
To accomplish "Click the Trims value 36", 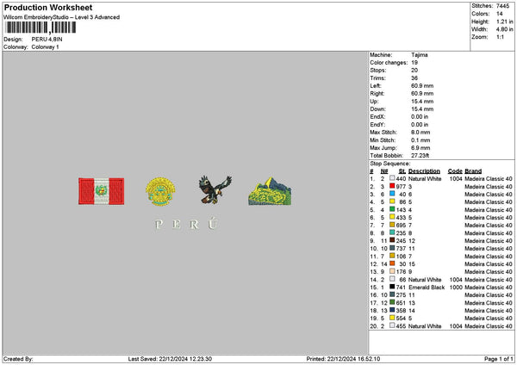I will [x=414, y=78].
